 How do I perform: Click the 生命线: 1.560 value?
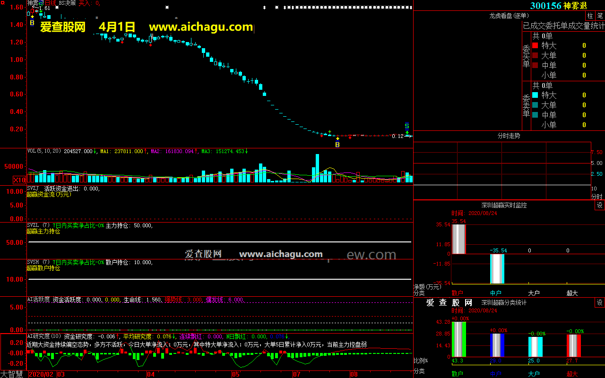pos(143,300)
